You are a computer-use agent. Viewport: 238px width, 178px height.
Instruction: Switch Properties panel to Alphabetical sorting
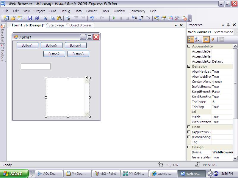pos(197,39)
